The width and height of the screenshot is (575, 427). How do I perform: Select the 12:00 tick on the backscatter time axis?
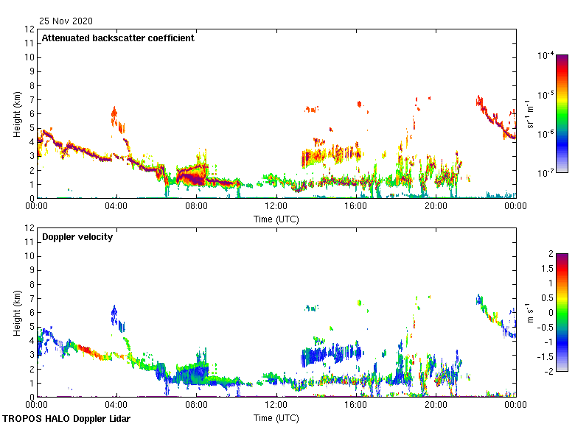pyautogui.click(x=276, y=207)
